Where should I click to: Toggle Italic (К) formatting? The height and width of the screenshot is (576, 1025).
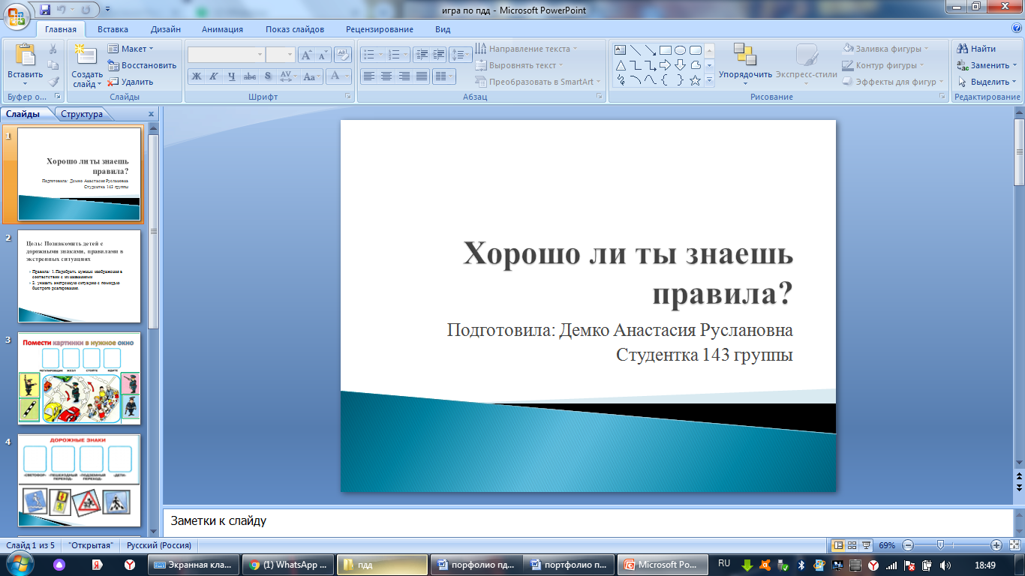(x=214, y=76)
